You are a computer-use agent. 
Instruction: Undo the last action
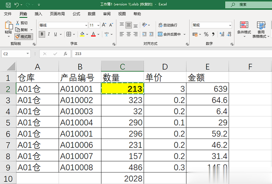coord(17,5)
